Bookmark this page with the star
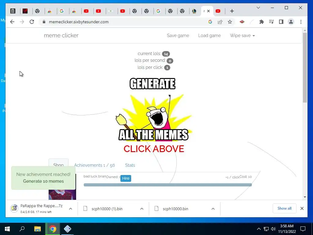Screen dimensions: 313x235 [230, 22]
